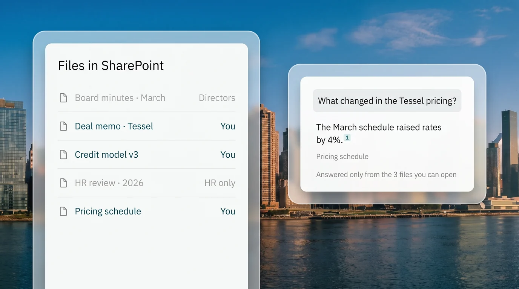Open Pricing schedule in the files list

tap(108, 211)
